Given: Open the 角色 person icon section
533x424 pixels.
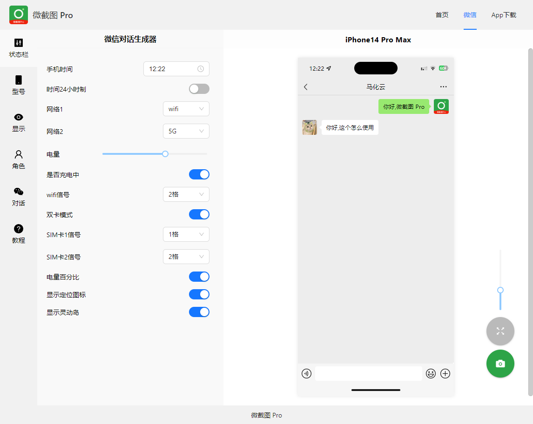Looking at the screenshot, I should pyautogui.click(x=18, y=159).
